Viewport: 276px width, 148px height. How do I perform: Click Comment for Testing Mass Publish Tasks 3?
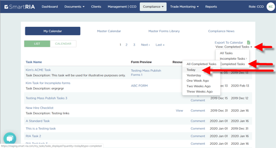point(198,100)
